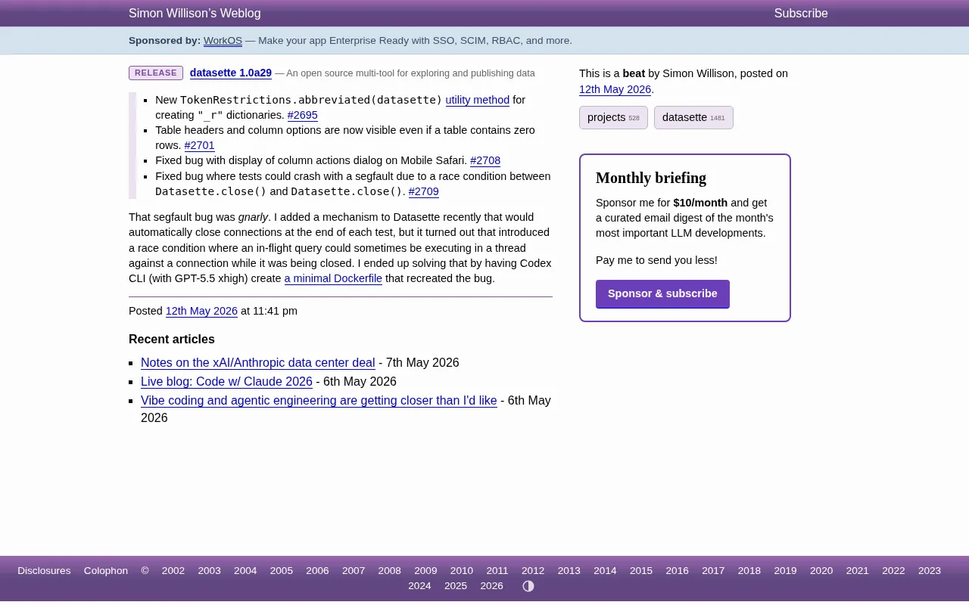Viewport: 969px width, 605px height.
Task: Select the projects tag
Action: (613, 117)
